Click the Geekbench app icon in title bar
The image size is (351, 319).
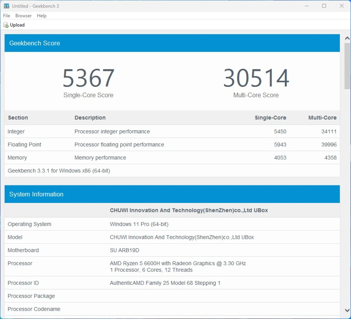[x=6, y=6]
